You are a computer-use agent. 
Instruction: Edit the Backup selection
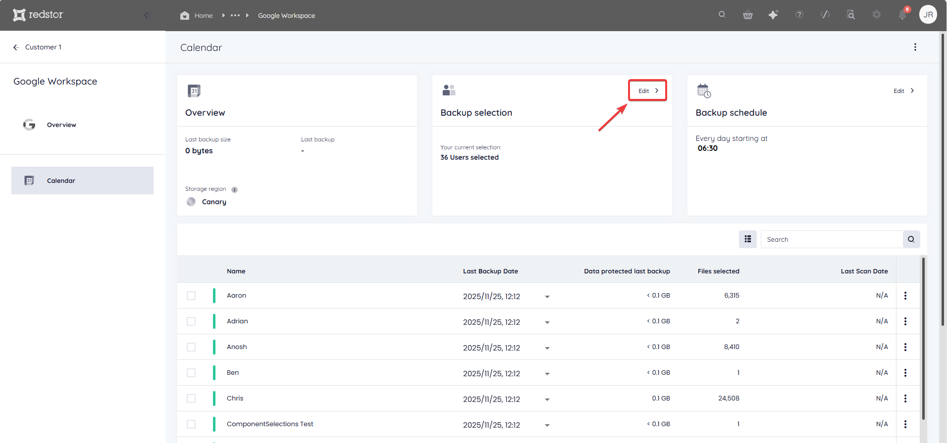tap(648, 90)
